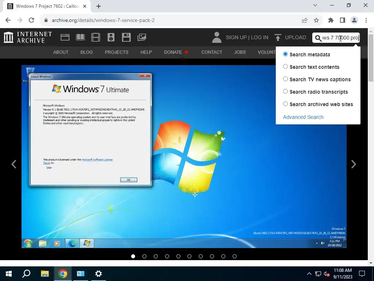Show the fifth carousel image dot
Viewport: 374px width, 281px height.
coord(178,256)
